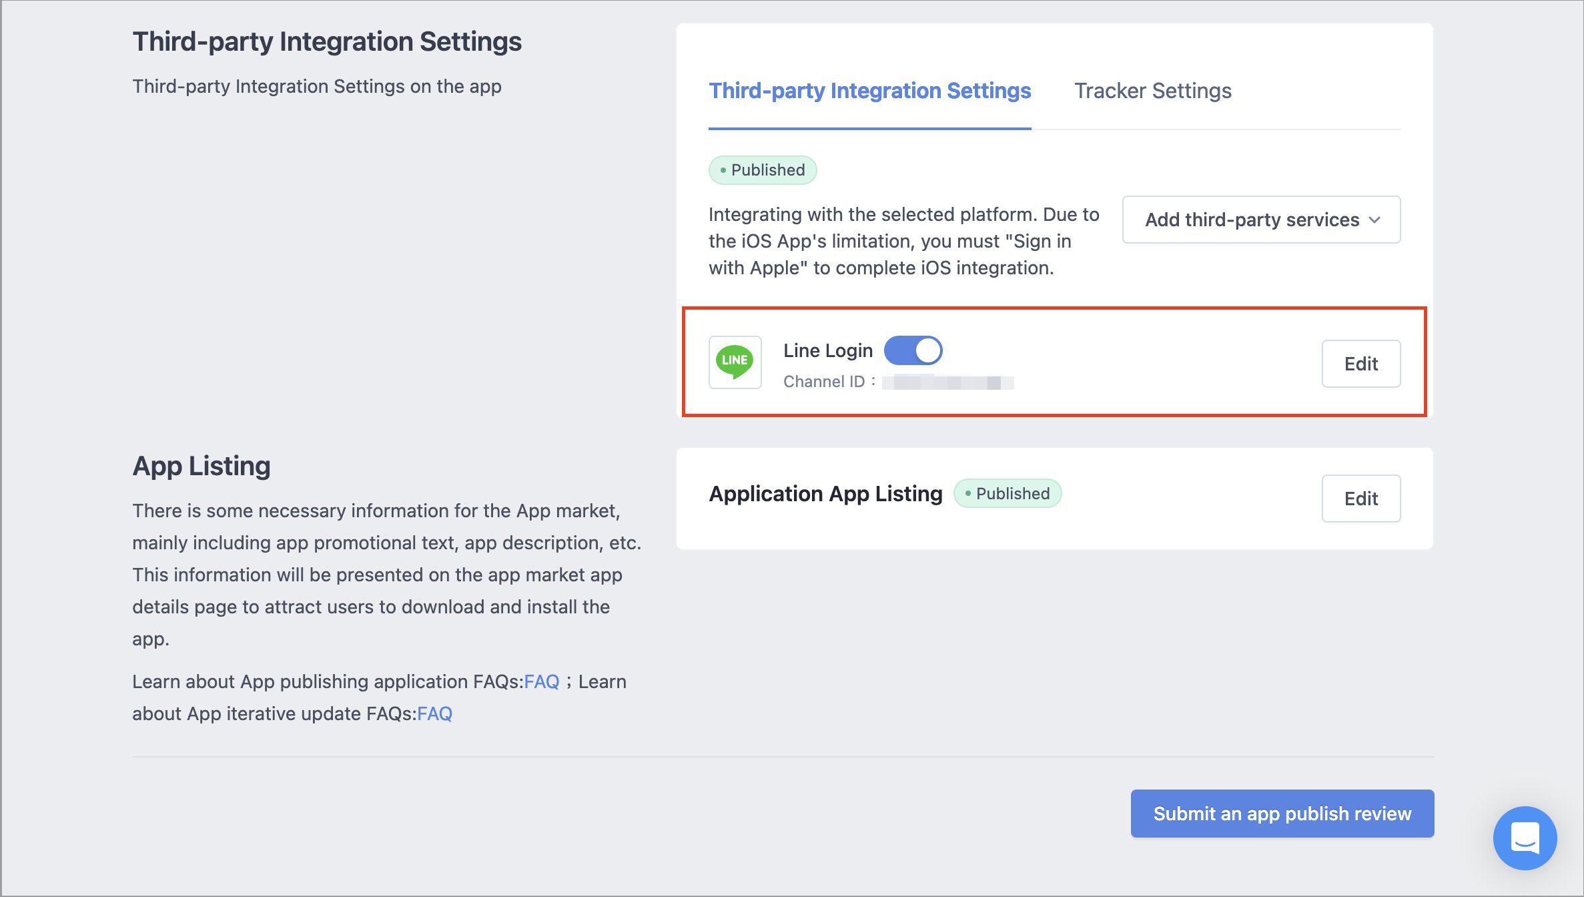The image size is (1584, 897).
Task: Submit an app publish review
Action: [x=1282, y=814]
